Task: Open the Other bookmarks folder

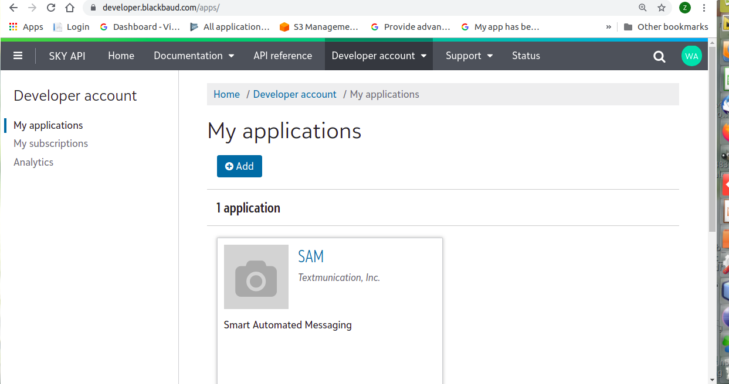Action: (666, 26)
